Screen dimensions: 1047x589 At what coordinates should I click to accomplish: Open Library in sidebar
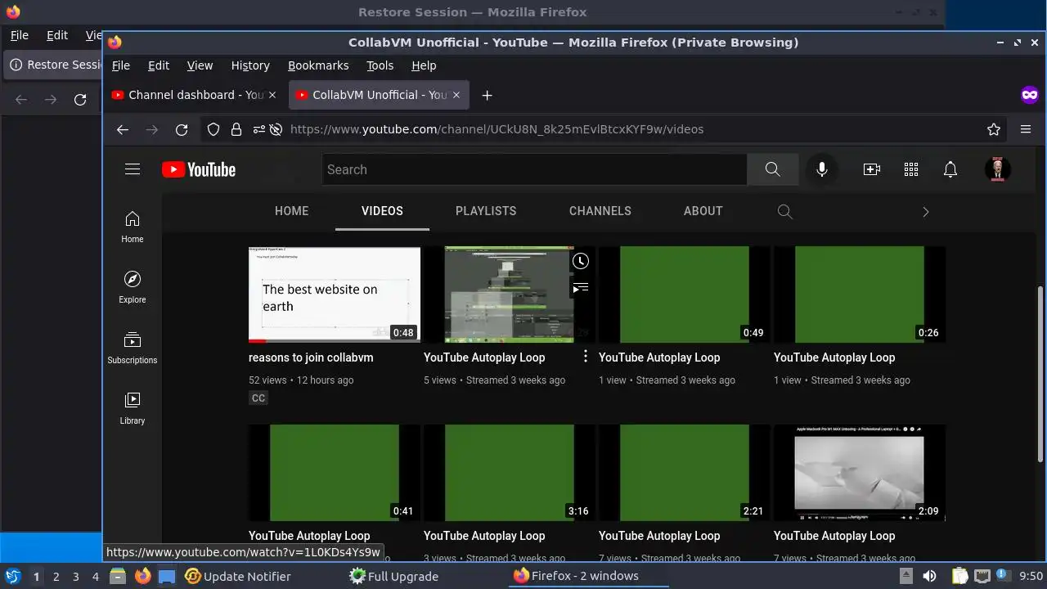click(133, 408)
